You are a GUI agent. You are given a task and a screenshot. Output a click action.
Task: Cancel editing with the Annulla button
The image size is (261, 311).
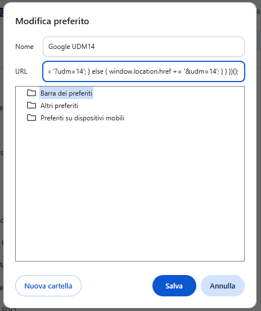click(x=223, y=286)
